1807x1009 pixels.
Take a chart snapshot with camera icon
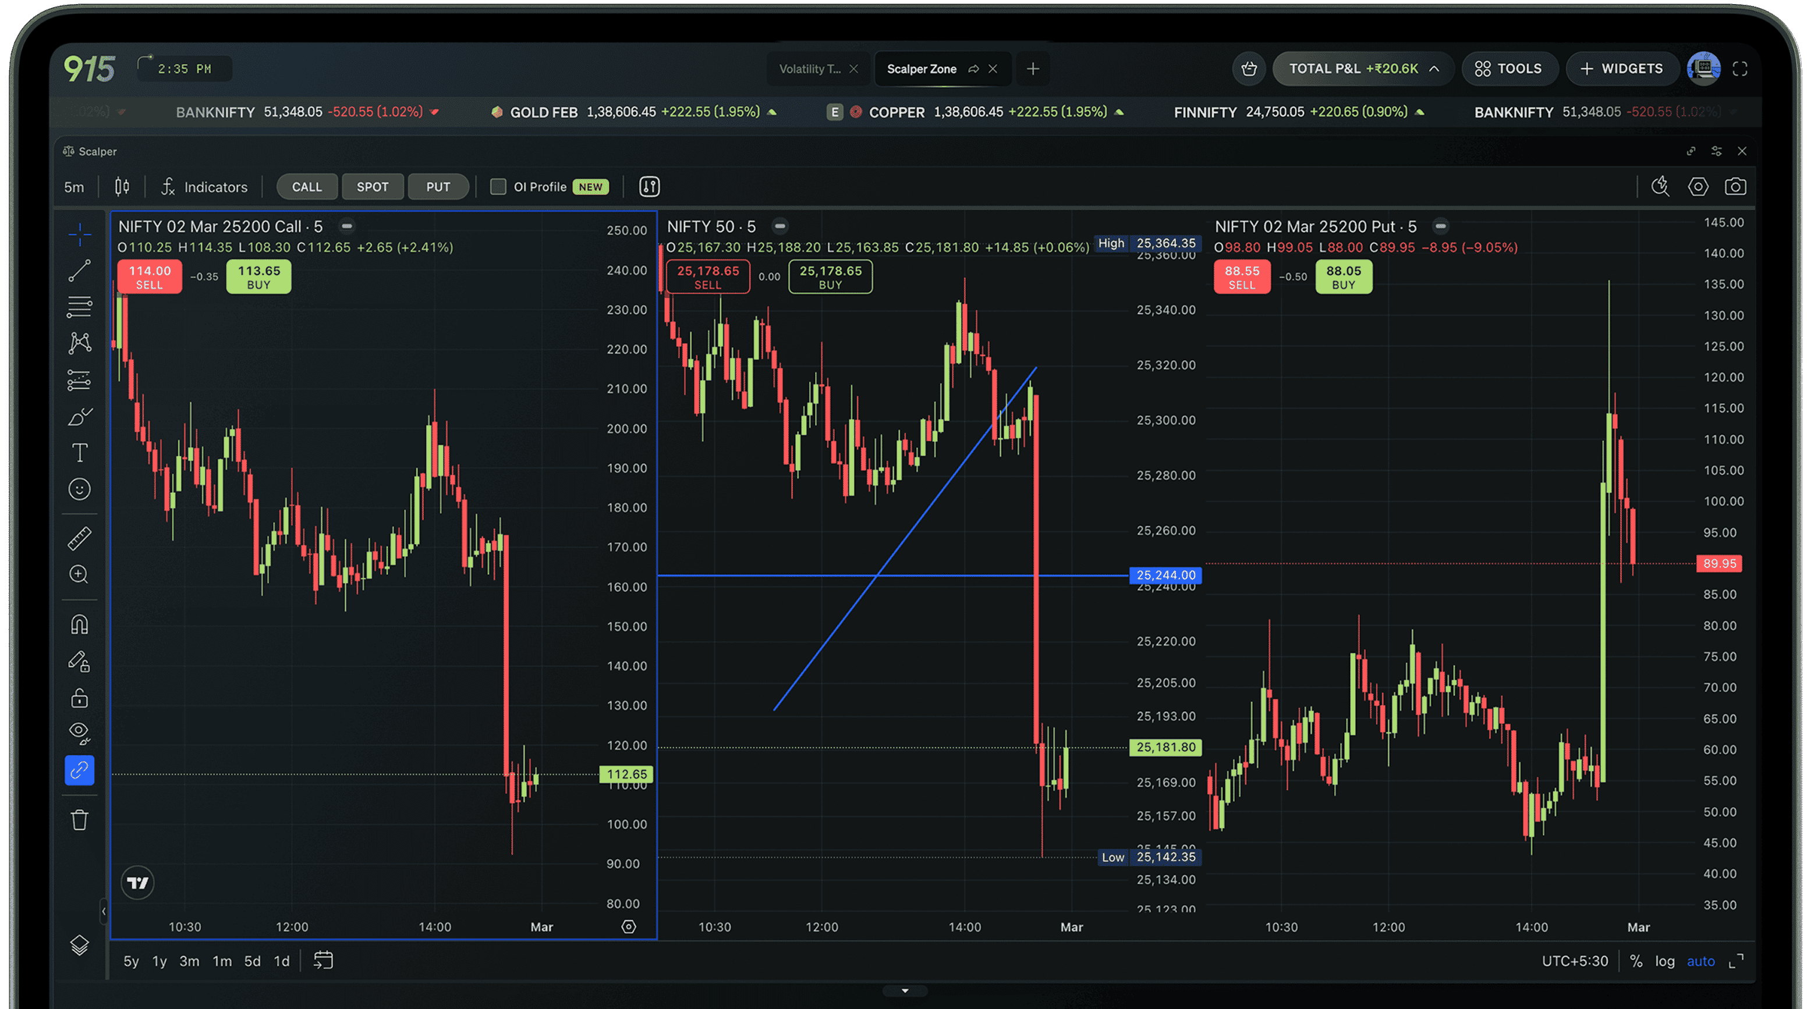(1735, 187)
